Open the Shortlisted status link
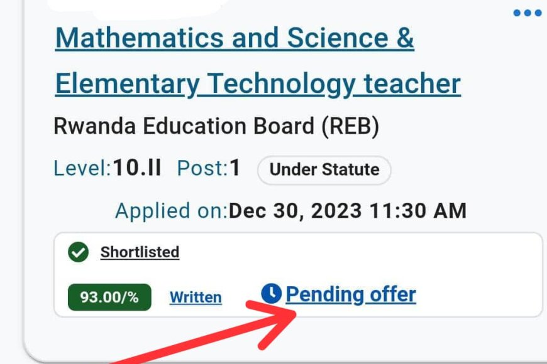 click(x=140, y=252)
